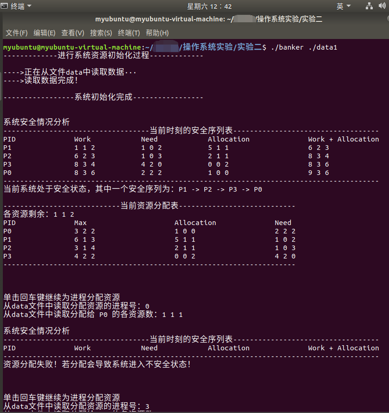Click the 资源分配失败 error message line
Screen dimensions: 389x413
97,364
